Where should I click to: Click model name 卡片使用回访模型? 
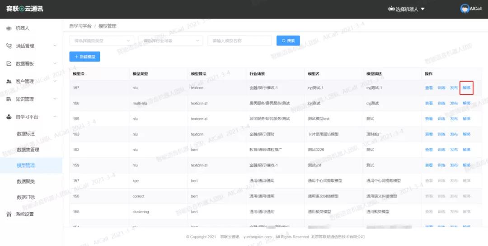(323, 134)
